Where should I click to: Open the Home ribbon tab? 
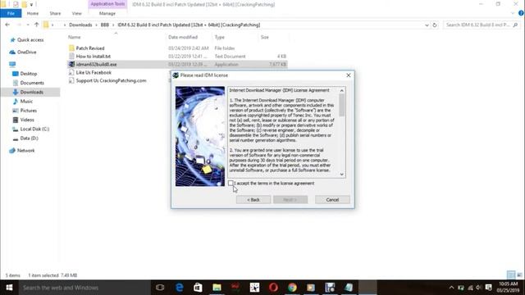(33, 13)
